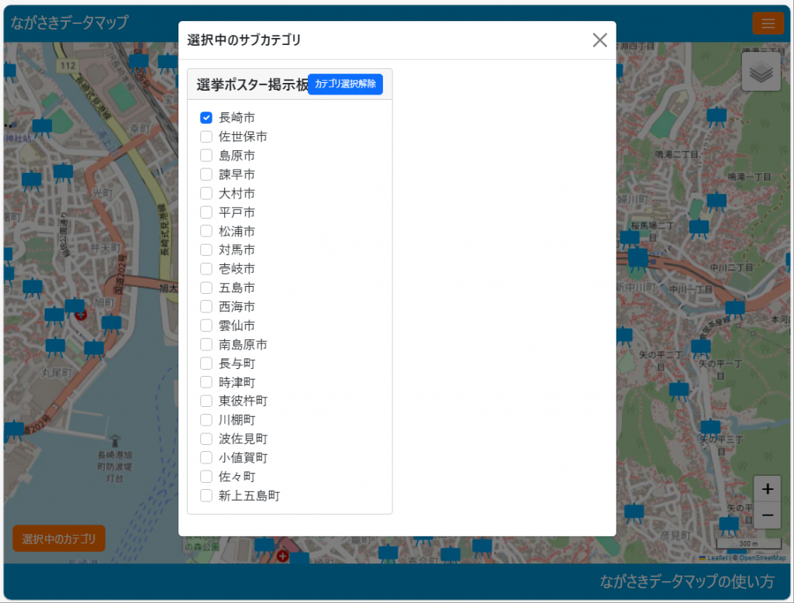Check the 小値賀町 checkbox
794x603 pixels.
point(206,458)
